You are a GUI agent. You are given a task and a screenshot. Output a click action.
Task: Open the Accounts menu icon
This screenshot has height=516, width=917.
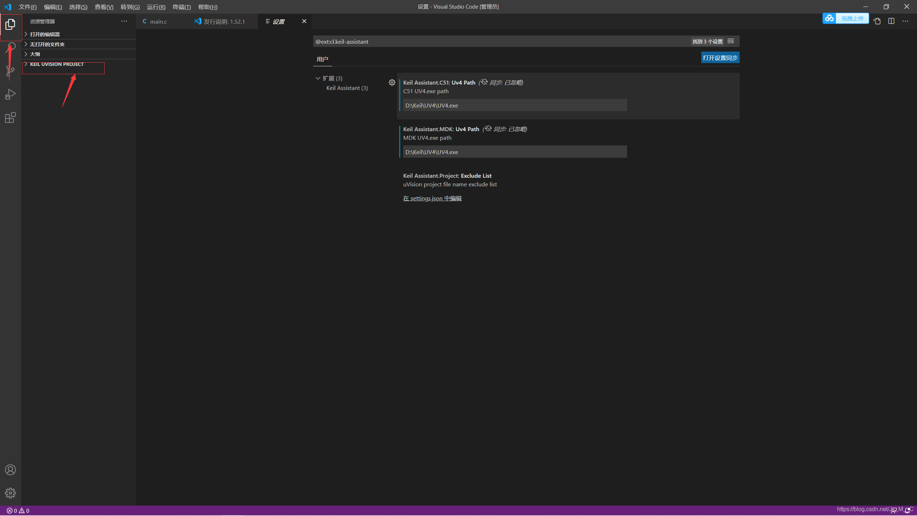[10, 470]
